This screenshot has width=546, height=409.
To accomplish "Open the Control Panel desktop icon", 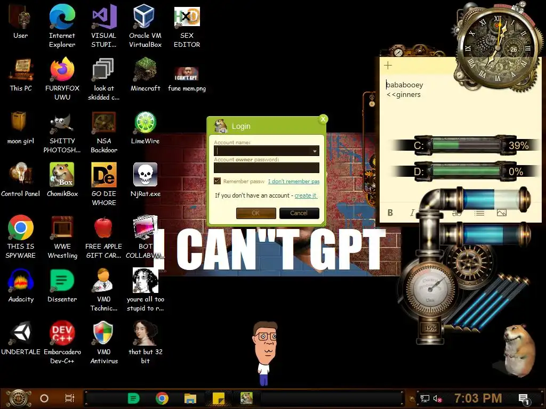I will click(21, 180).
